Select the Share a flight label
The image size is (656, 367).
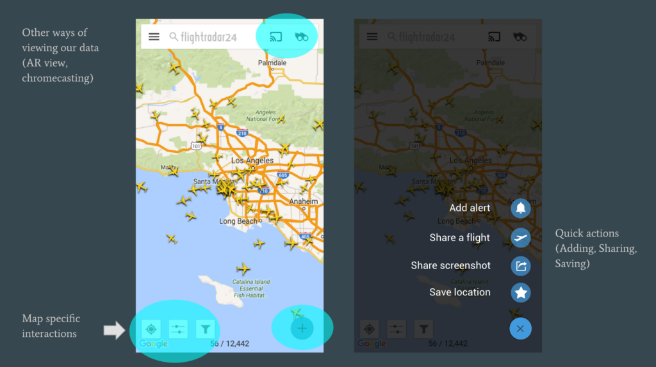tap(459, 238)
